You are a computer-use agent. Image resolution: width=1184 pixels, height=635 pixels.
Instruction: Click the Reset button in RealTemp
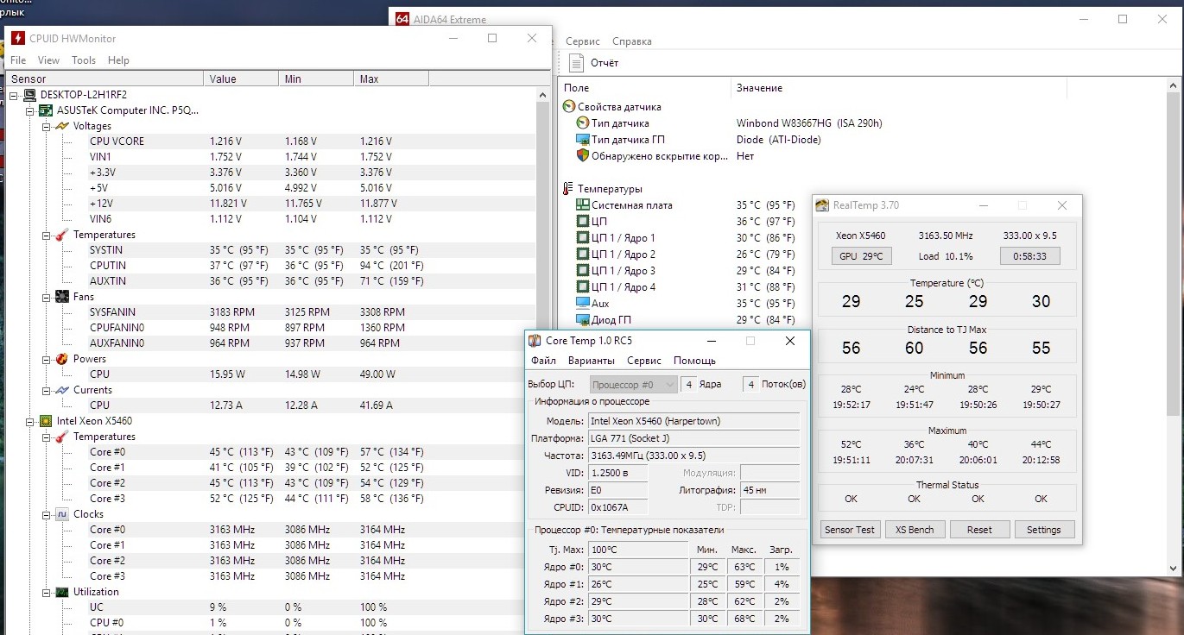coord(979,530)
